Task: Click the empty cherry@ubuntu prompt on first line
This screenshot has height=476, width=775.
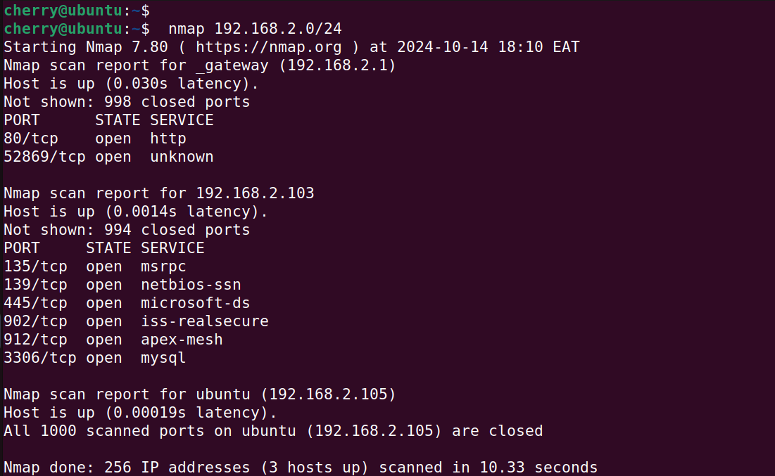Action: click(76, 11)
